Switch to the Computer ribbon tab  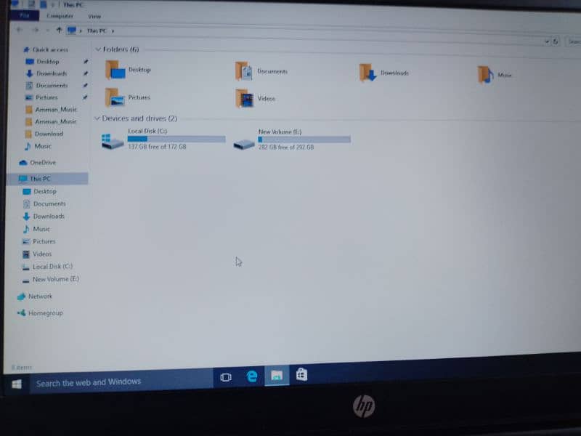tap(60, 15)
